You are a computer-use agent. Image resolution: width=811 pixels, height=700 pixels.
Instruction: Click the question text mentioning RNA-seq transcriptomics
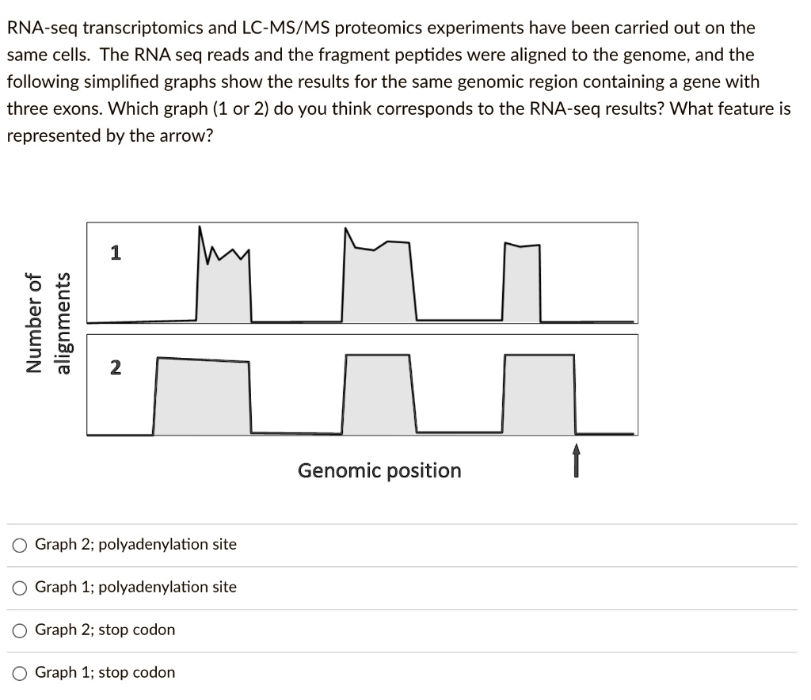[x=380, y=27]
